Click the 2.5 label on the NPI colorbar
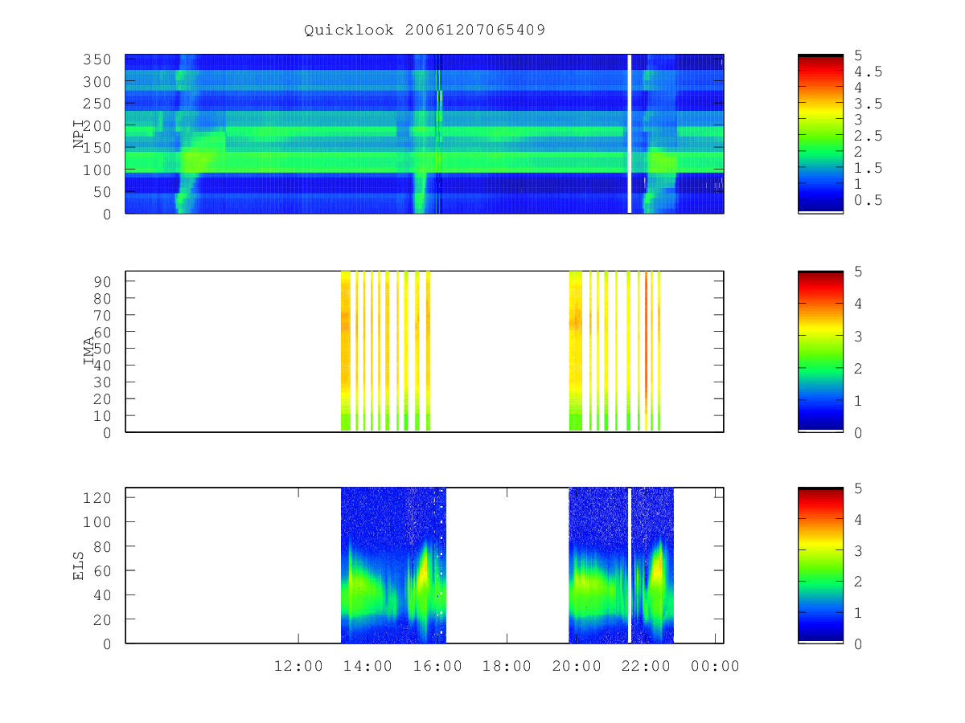The width and height of the screenshot is (965, 723). 868,136
